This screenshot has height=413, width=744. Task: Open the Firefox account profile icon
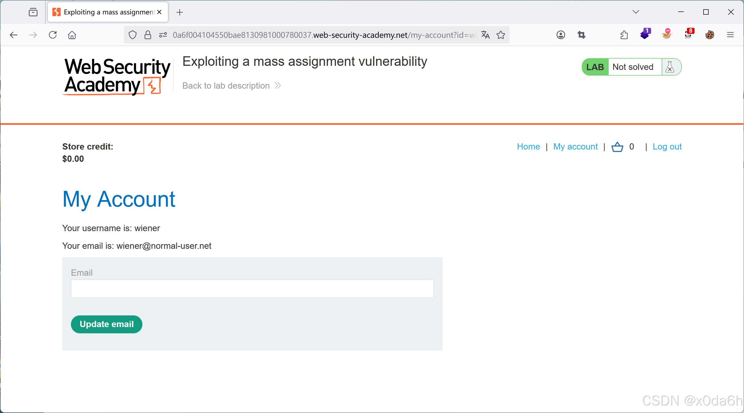pos(561,35)
